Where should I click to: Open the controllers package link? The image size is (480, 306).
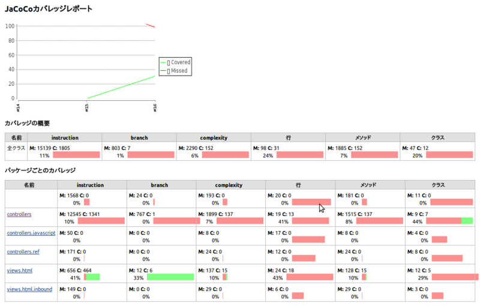pos(19,214)
